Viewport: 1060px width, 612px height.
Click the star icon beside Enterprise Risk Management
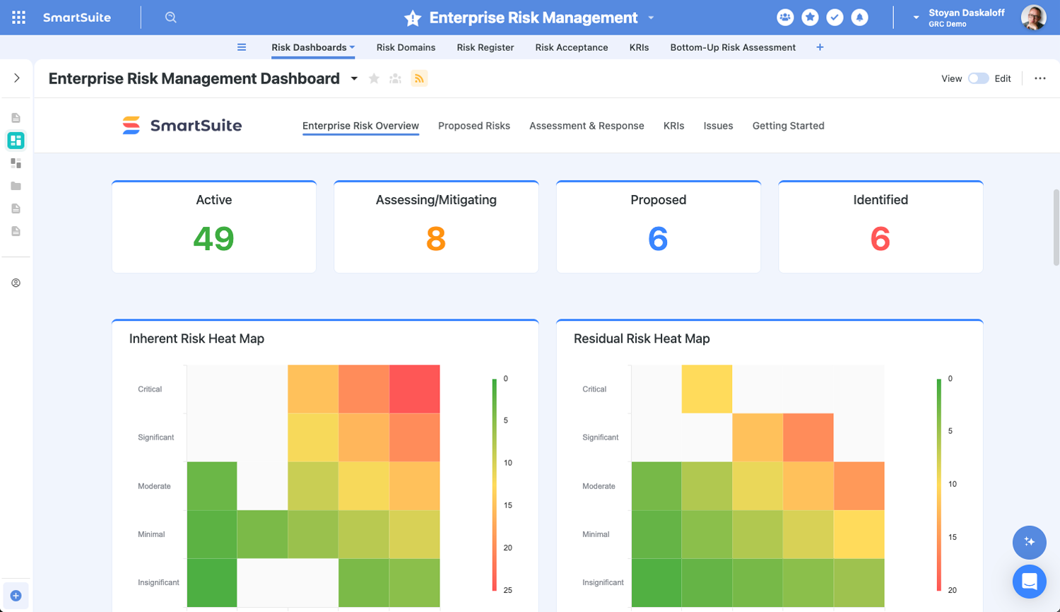coord(413,18)
